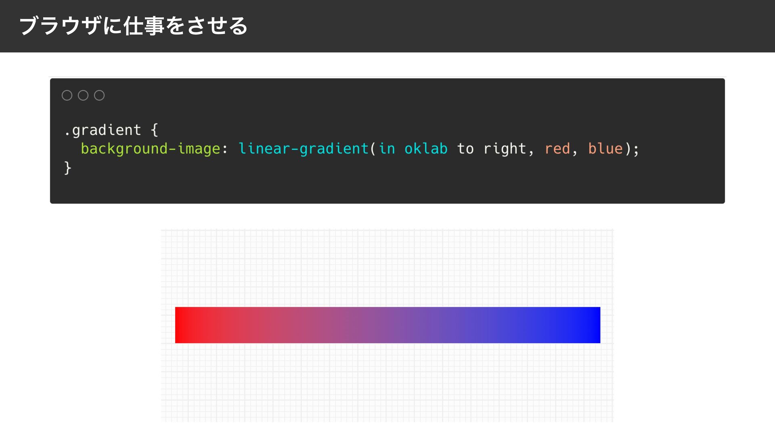Click the linear-gradient function name
Screen dimensions: 775x436
(x=303, y=149)
